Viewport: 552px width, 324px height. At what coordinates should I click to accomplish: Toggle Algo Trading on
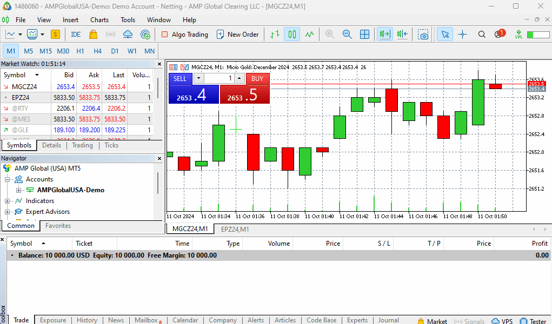coord(184,34)
